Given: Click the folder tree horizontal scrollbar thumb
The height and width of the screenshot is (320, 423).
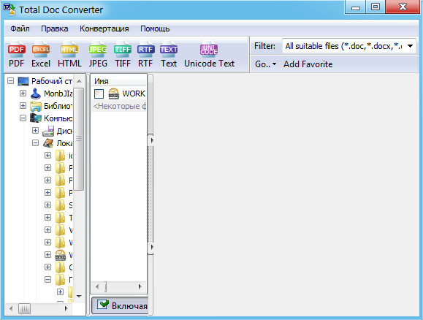Looking at the screenshot, I should (24, 308).
